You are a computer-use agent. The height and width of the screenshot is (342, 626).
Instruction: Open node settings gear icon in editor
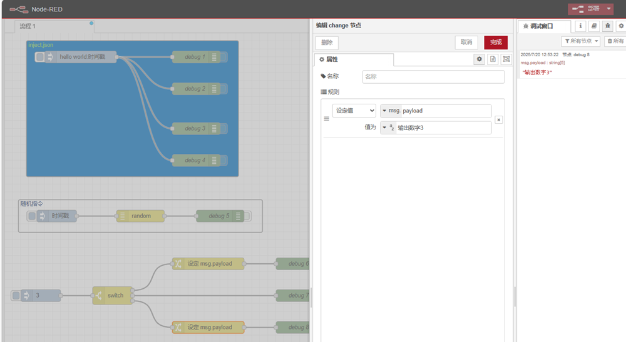point(480,59)
